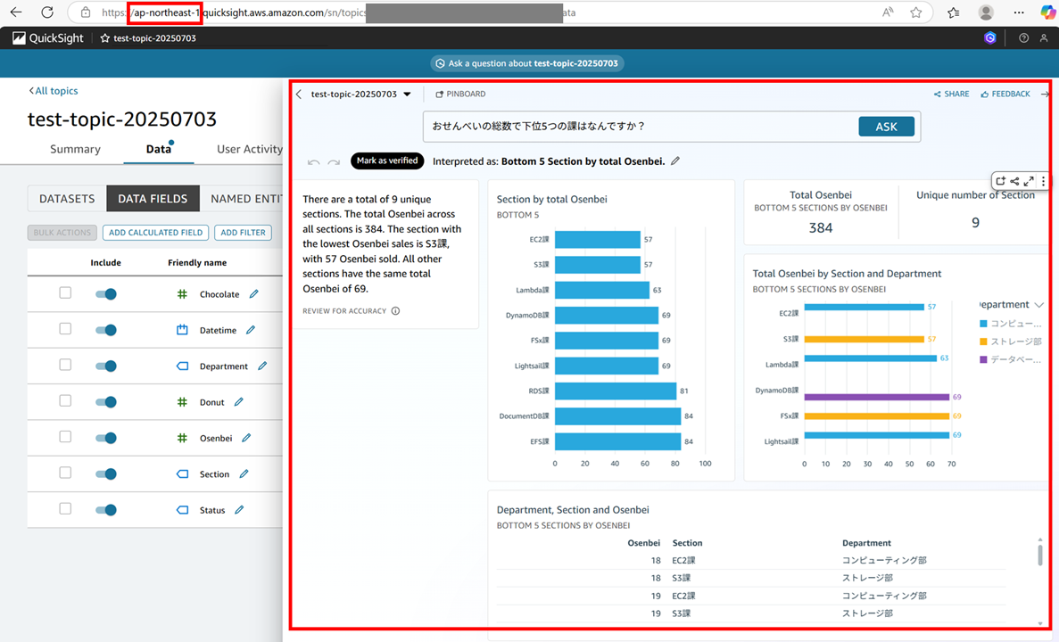Expand the visual to full screen
This screenshot has width=1059, height=642.
coord(1029,181)
